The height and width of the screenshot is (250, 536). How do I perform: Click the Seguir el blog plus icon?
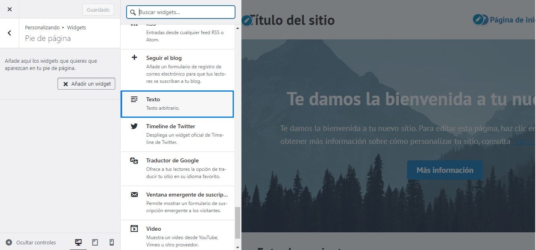pos(134,58)
